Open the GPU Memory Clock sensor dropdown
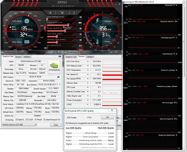 (88, 66)
